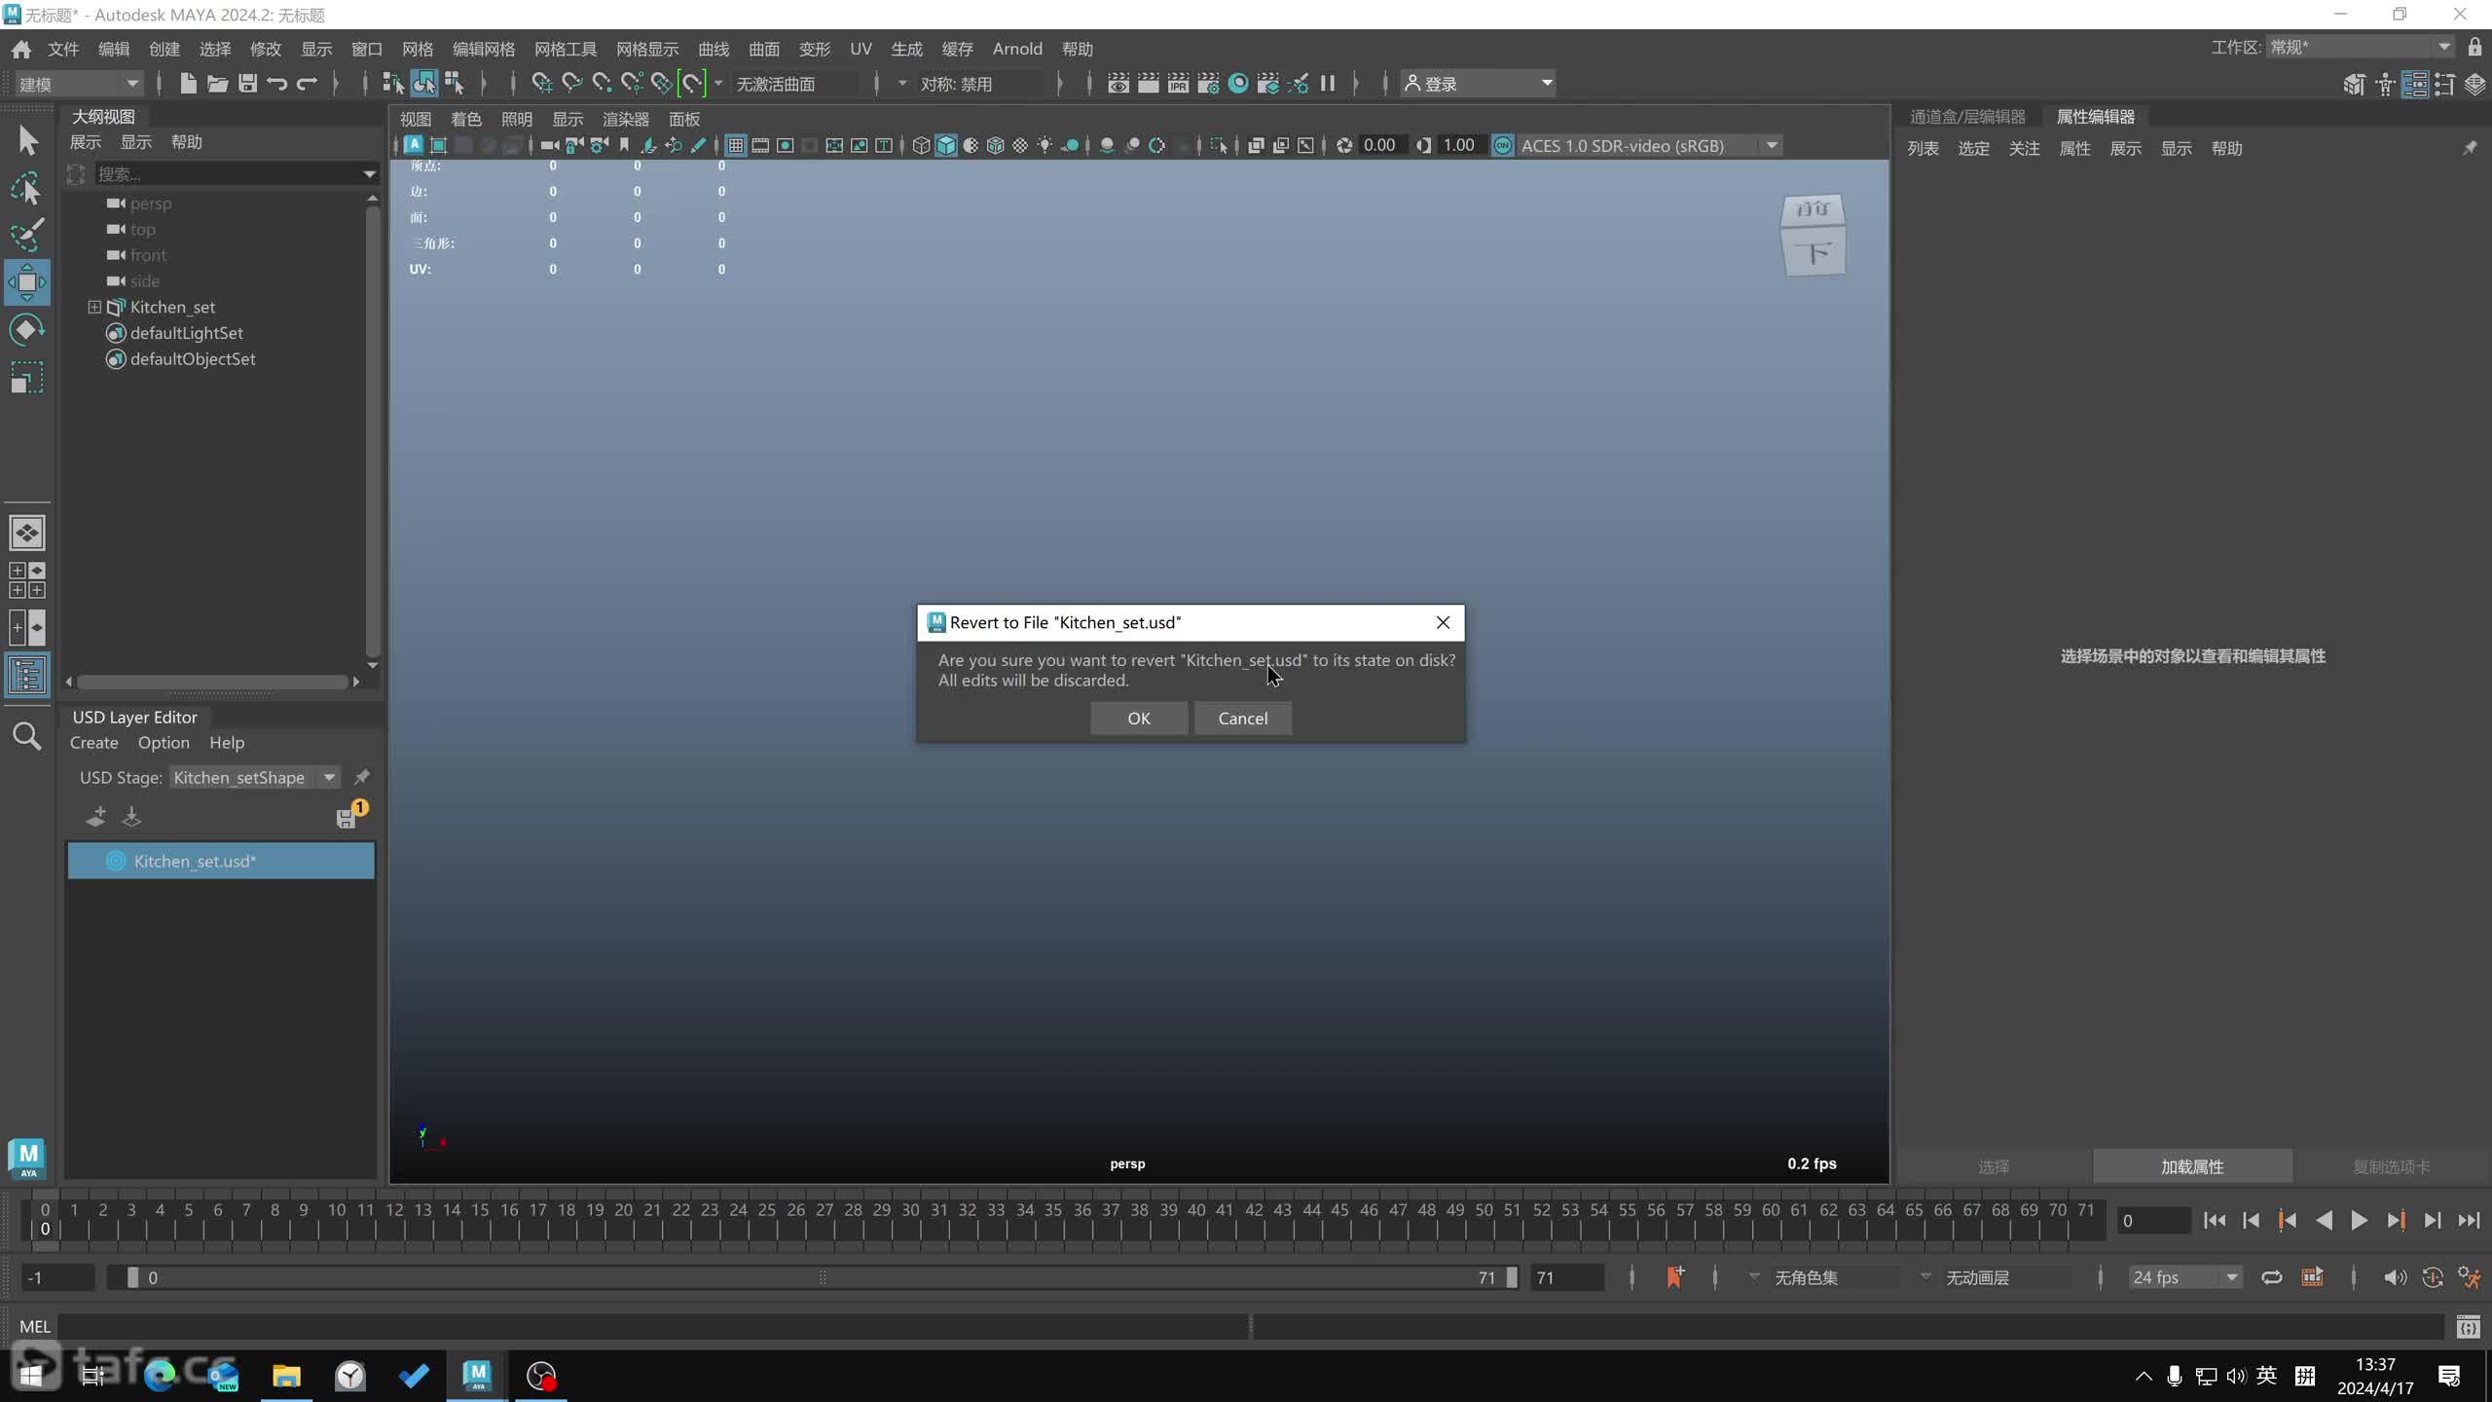
Task: Activate the Lasso selection tool
Action: pos(27,188)
